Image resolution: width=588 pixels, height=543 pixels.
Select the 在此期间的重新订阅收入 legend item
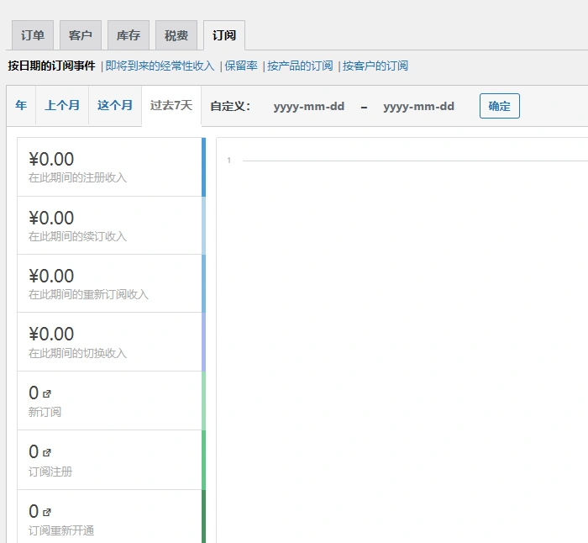112,284
